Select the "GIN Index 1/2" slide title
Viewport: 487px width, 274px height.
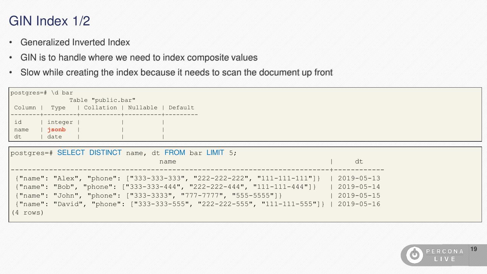49,21
